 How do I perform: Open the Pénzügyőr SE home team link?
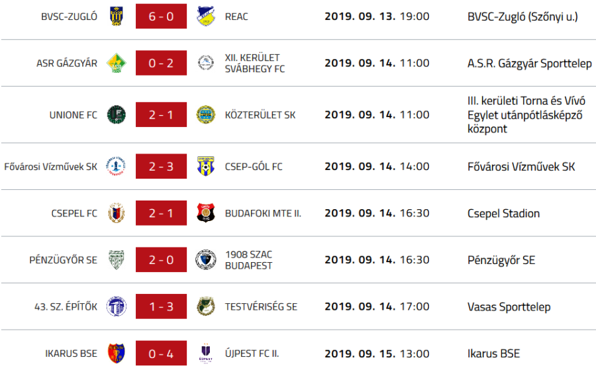click(x=64, y=260)
